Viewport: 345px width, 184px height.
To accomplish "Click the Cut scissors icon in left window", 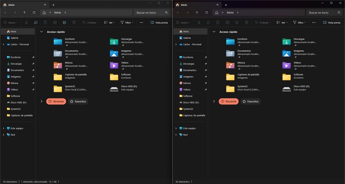I will [26, 22].
